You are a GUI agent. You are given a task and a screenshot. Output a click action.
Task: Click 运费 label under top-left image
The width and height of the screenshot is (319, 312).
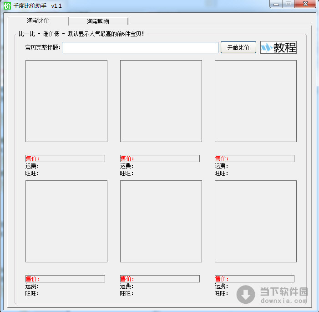click(x=32, y=166)
